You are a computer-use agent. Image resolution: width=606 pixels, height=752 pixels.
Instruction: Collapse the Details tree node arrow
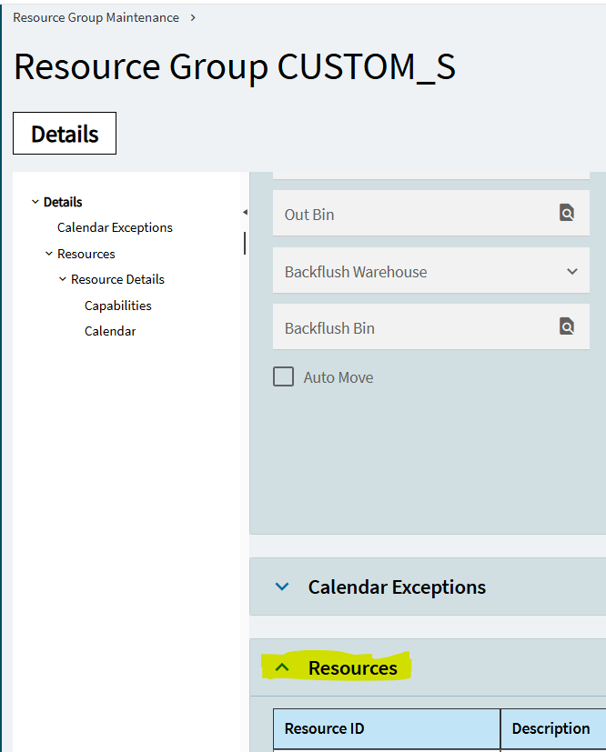35,203
